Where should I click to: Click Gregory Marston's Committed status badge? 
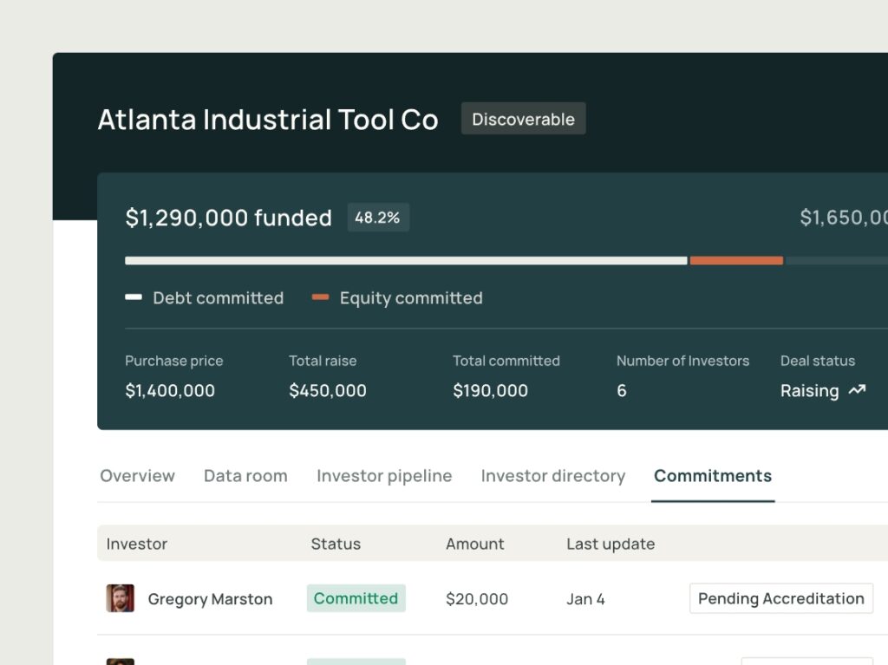point(356,598)
